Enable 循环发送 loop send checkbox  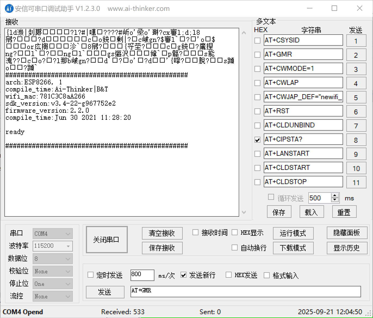271,197
